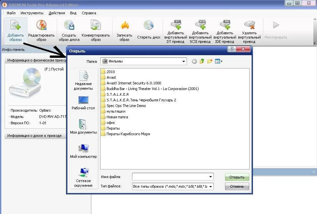Open the Файл menu
The width and height of the screenshot is (317, 214).
point(11,13)
